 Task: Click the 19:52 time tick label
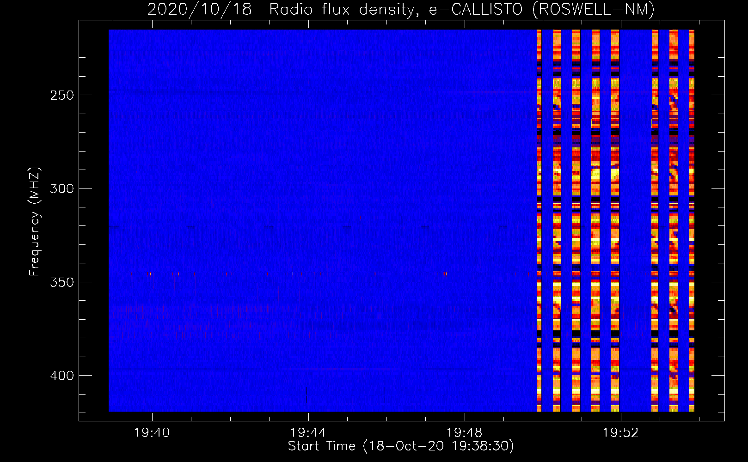click(x=620, y=433)
